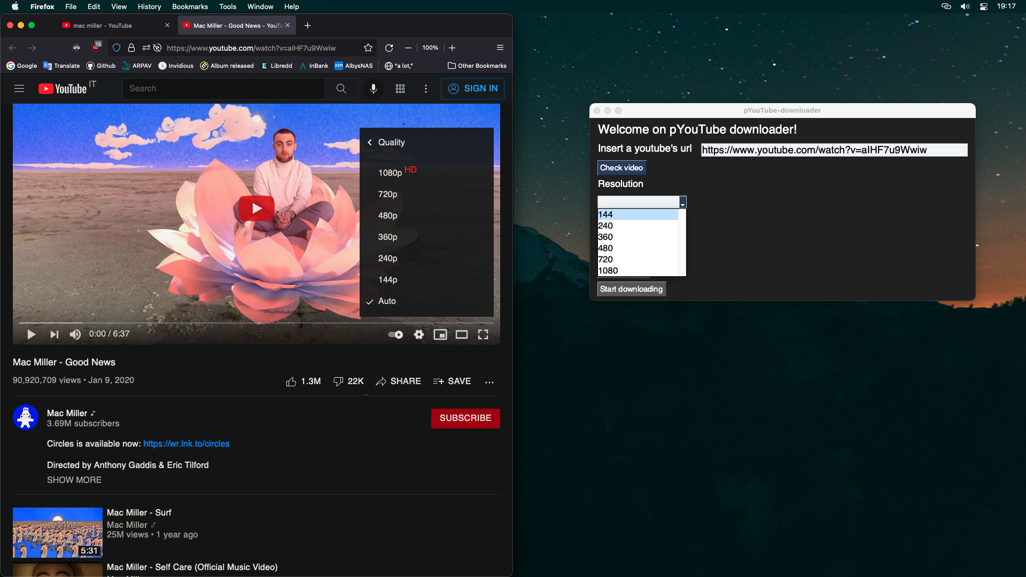The image size is (1026, 577).
Task: Mute the video volume speaker icon
Action: coord(75,334)
